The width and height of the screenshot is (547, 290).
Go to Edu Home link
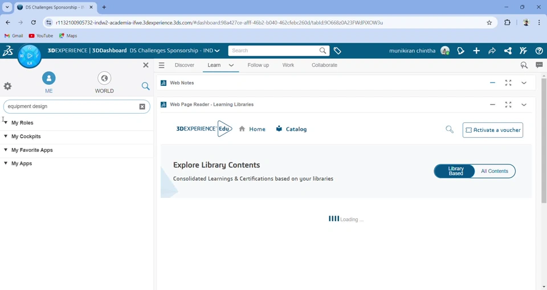(252, 129)
